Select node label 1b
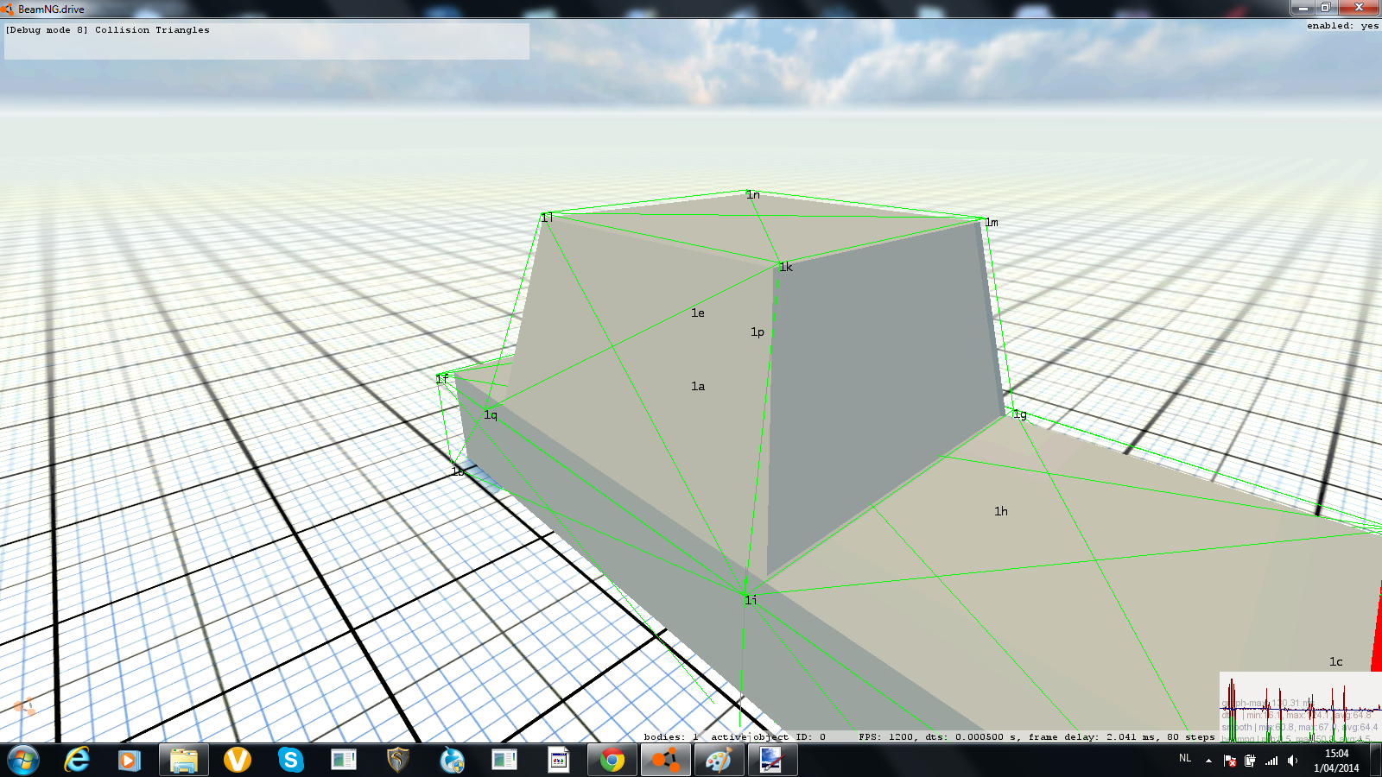 coord(458,471)
